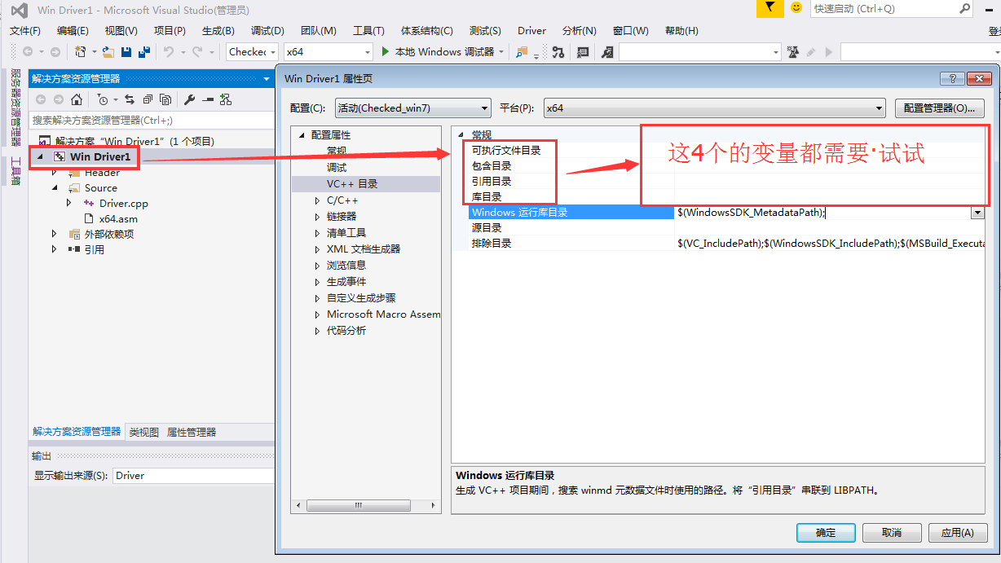The image size is (1001, 563).
Task: Collapse the Source folder in Solution Explorer
Action: coord(55,187)
